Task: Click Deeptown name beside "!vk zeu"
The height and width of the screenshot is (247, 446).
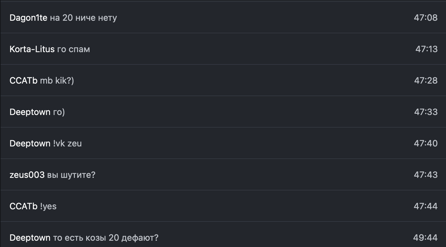Action: click(30, 143)
